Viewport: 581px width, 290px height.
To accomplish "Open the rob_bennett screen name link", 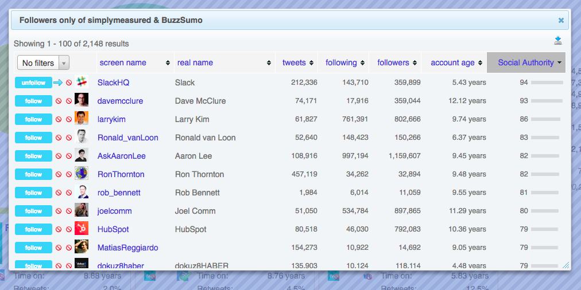I will 119,193.
